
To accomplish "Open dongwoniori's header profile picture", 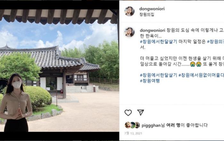I will tap(129, 11).
